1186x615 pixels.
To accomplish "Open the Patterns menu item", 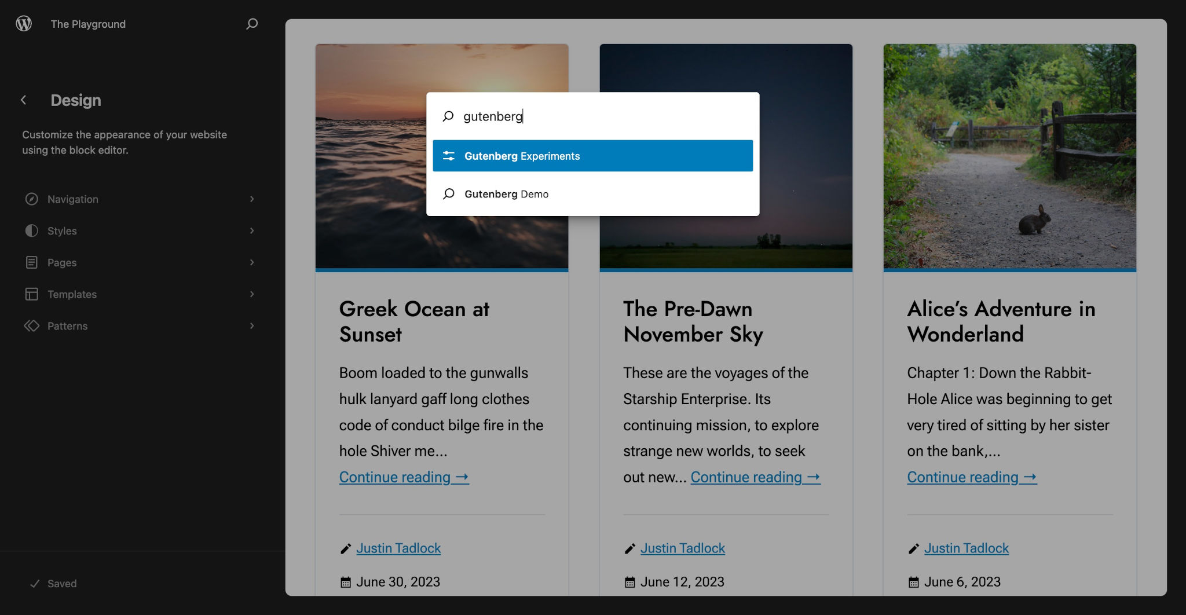I will (140, 326).
